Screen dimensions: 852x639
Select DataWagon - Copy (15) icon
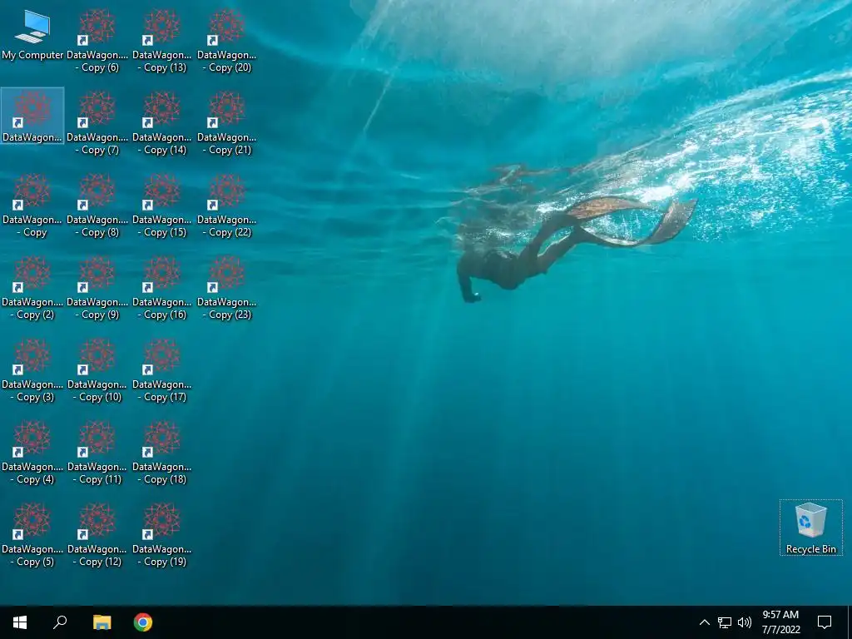[162, 206]
